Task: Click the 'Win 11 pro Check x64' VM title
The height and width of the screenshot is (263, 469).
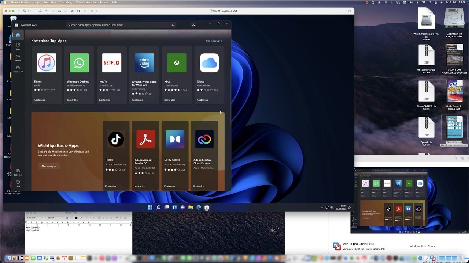Action: (224, 11)
